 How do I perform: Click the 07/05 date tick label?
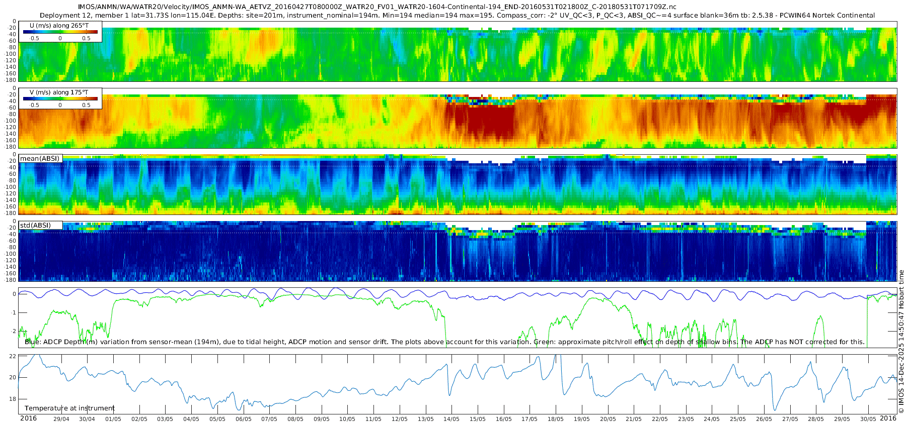tap(269, 419)
